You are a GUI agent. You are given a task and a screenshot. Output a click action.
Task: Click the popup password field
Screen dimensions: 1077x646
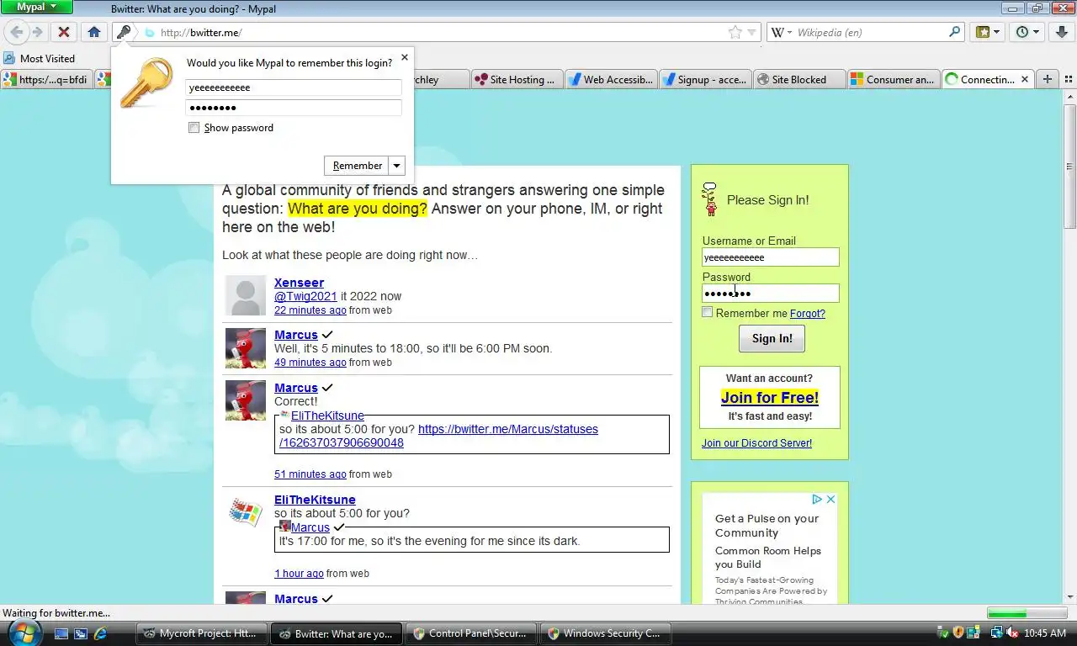point(294,108)
